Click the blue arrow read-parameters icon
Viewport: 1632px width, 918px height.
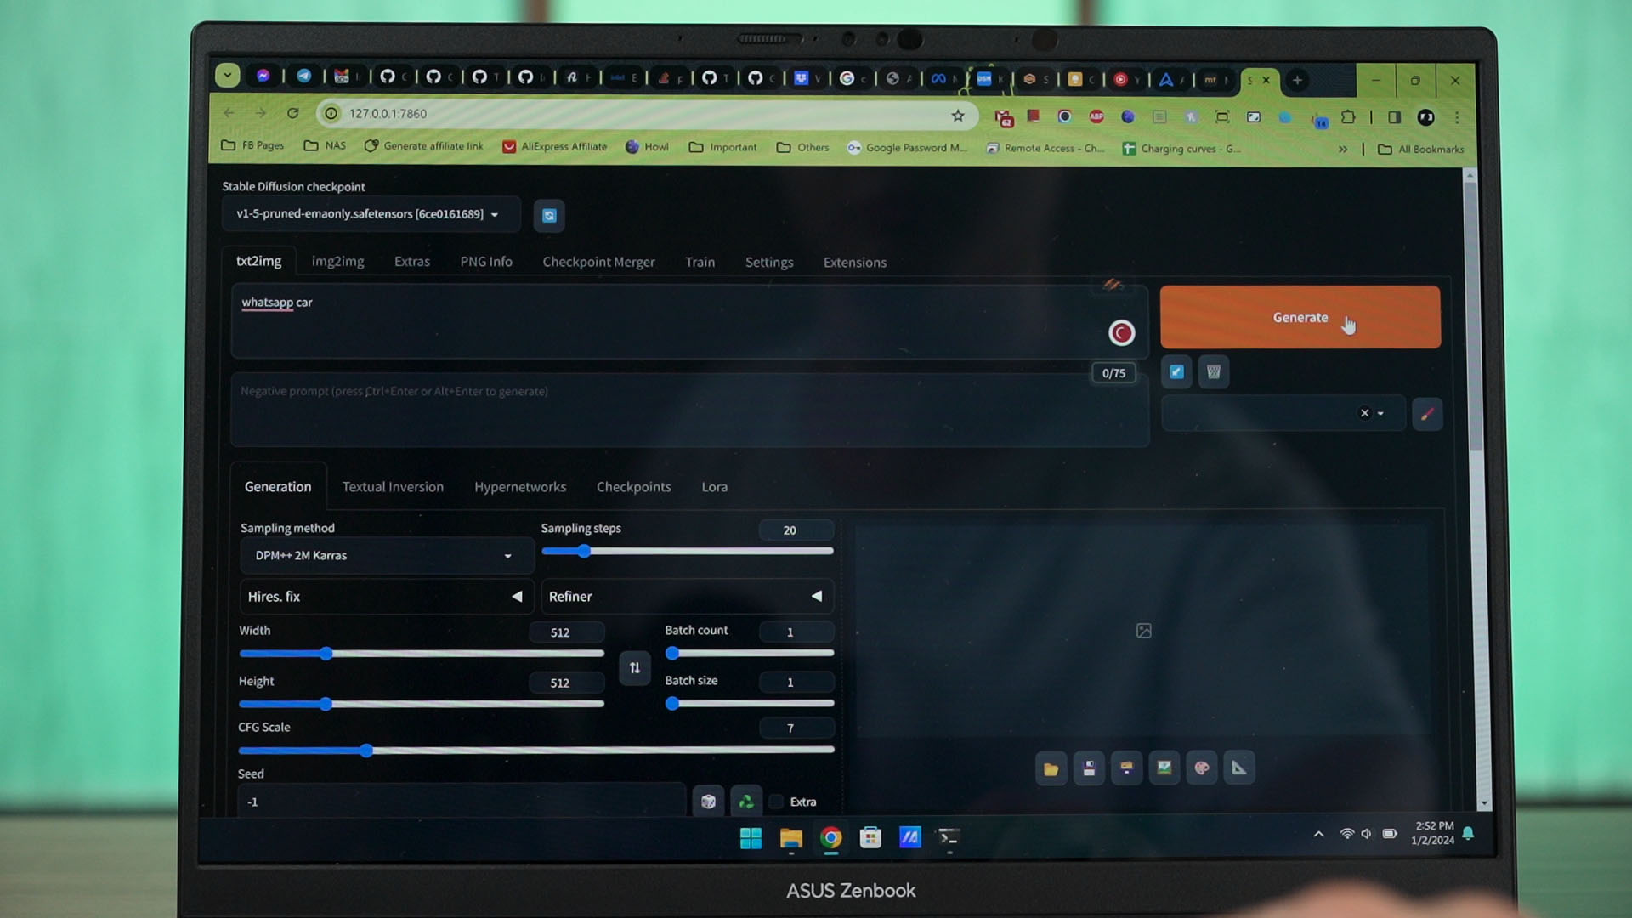click(x=1176, y=371)
